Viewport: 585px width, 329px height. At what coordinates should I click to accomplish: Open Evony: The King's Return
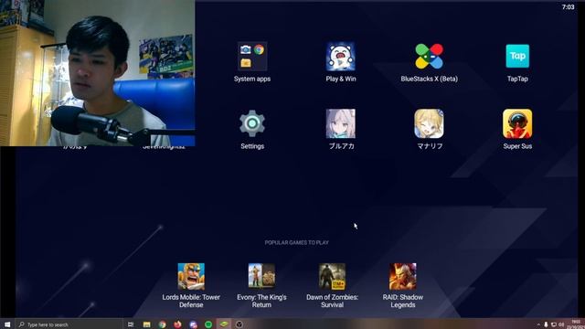[x=261, y=276]
